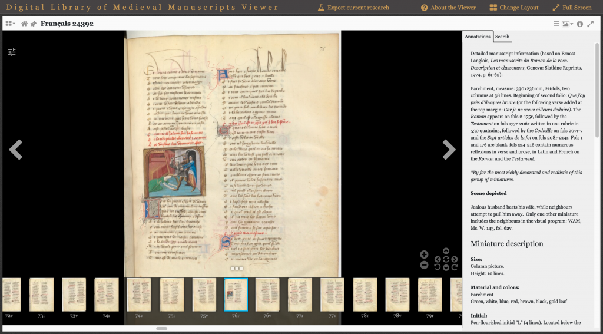The image size is (603, 334).
Task: Click the 'Column picture.' text
Action: (x=486, y=266)
